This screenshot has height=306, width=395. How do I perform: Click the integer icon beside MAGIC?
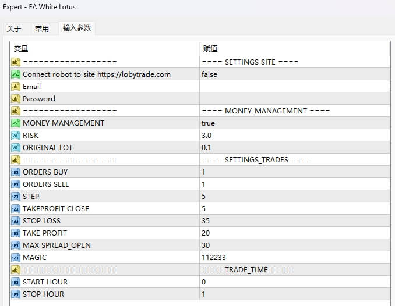16,258
